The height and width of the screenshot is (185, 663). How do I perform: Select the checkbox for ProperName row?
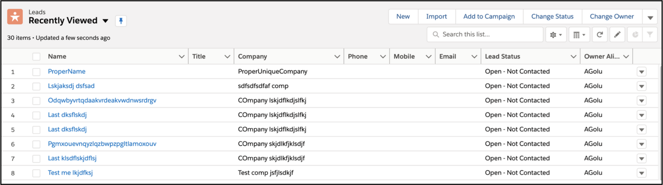(36, 72)
